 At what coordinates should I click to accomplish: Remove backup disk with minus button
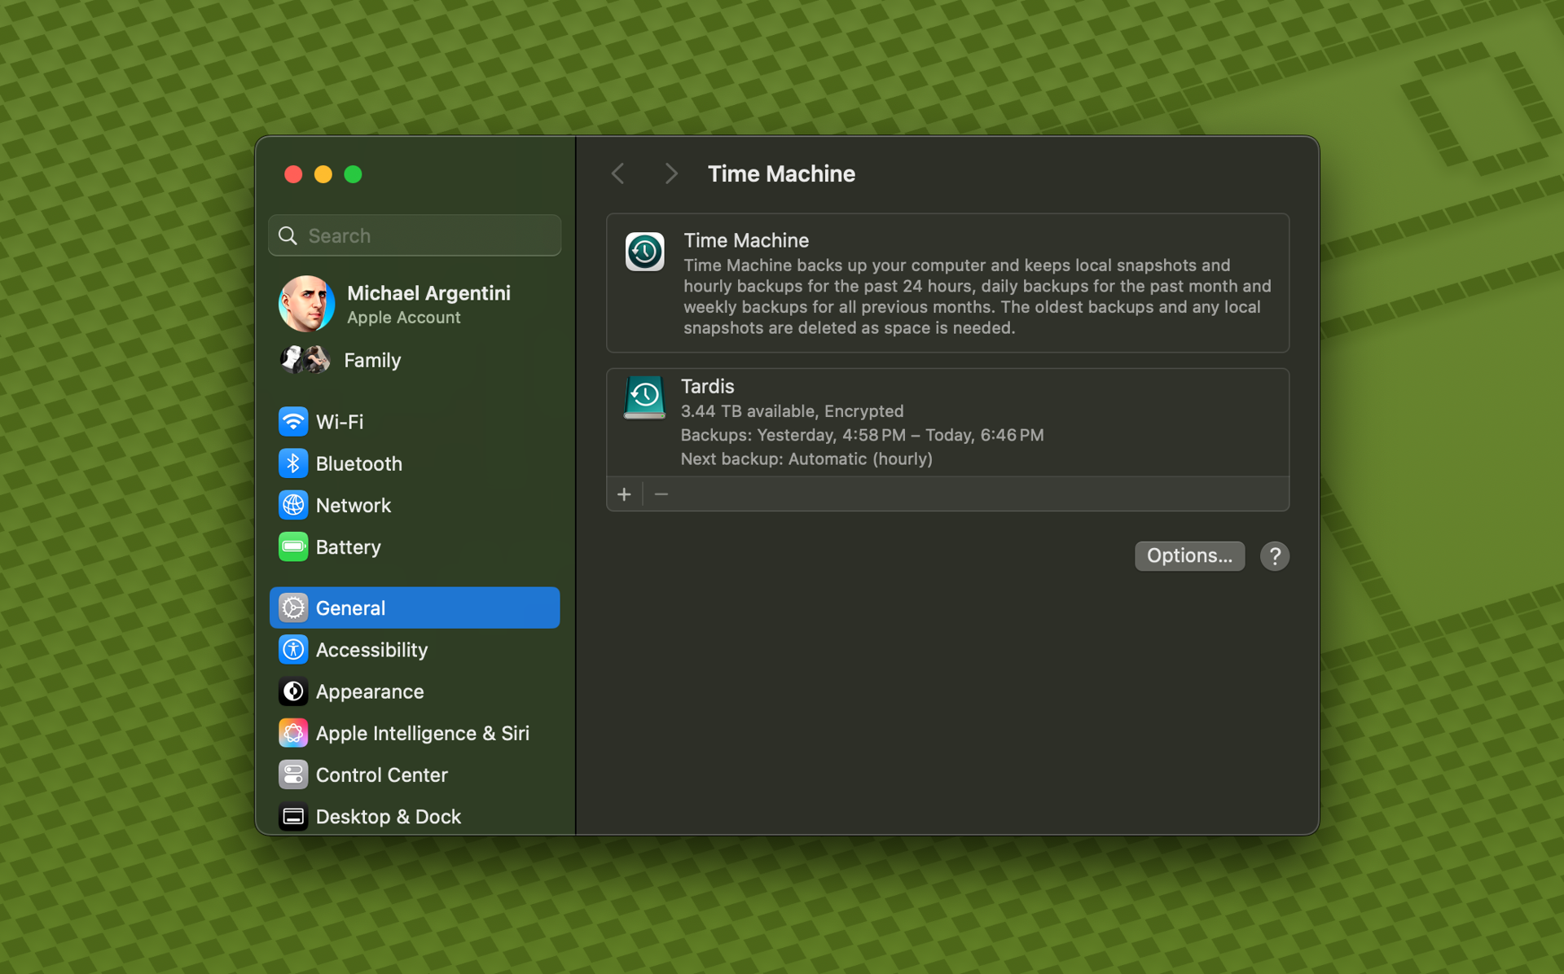coord(661,494)
